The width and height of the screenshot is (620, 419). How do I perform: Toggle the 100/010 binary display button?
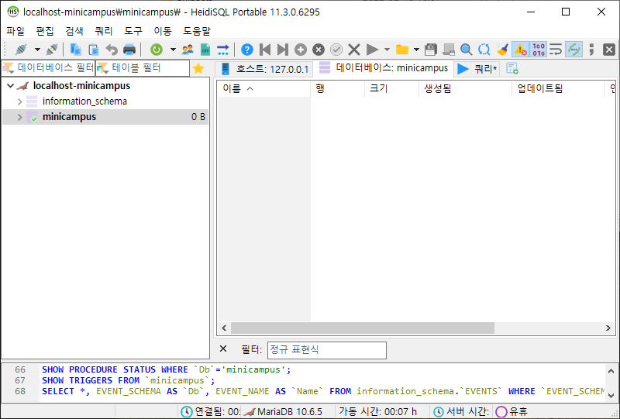538,50
